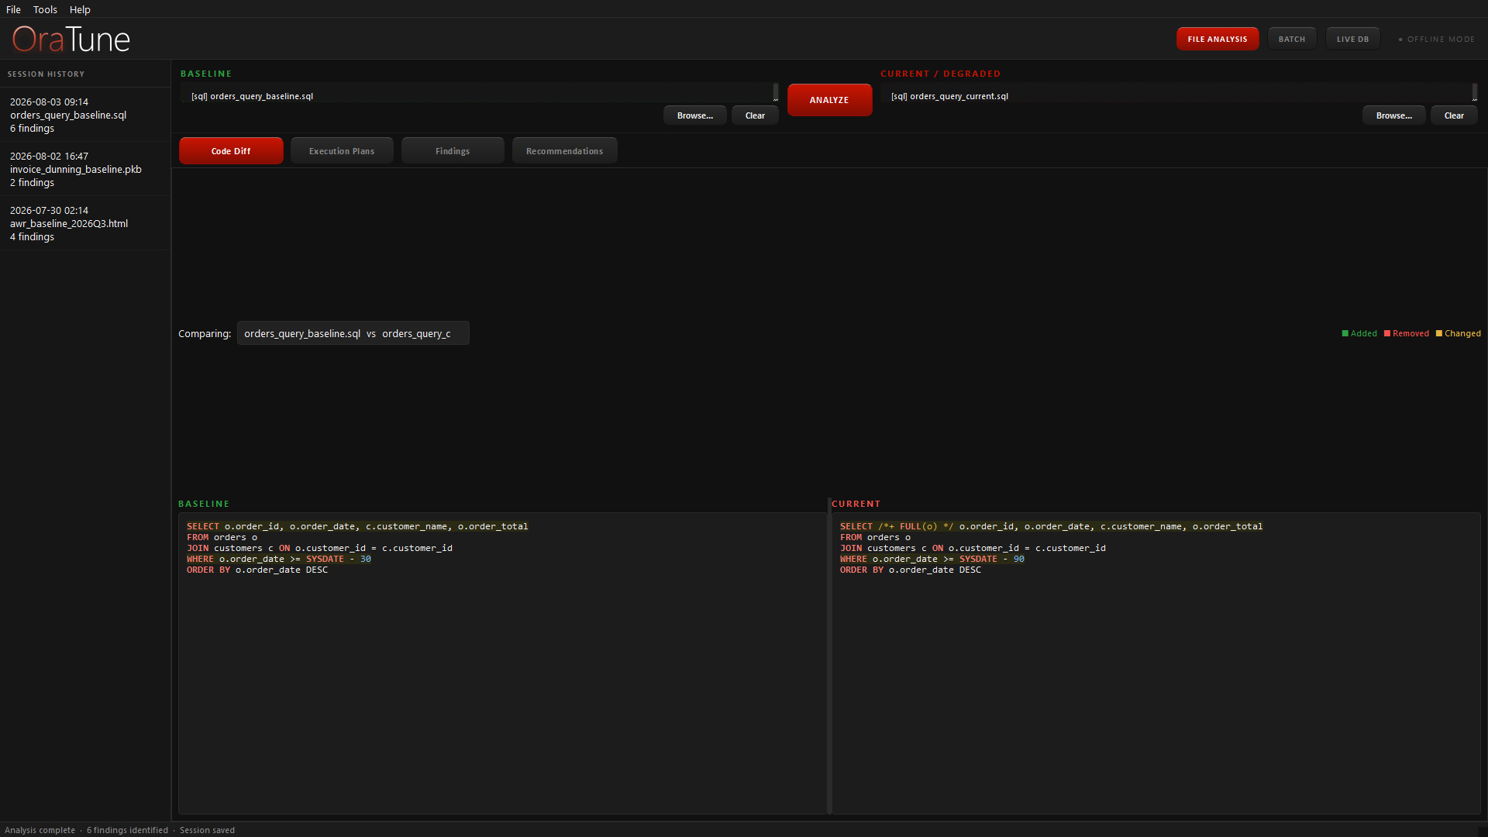
Task: Click '6 findings identified' in status bar
Action: [127, 830]
